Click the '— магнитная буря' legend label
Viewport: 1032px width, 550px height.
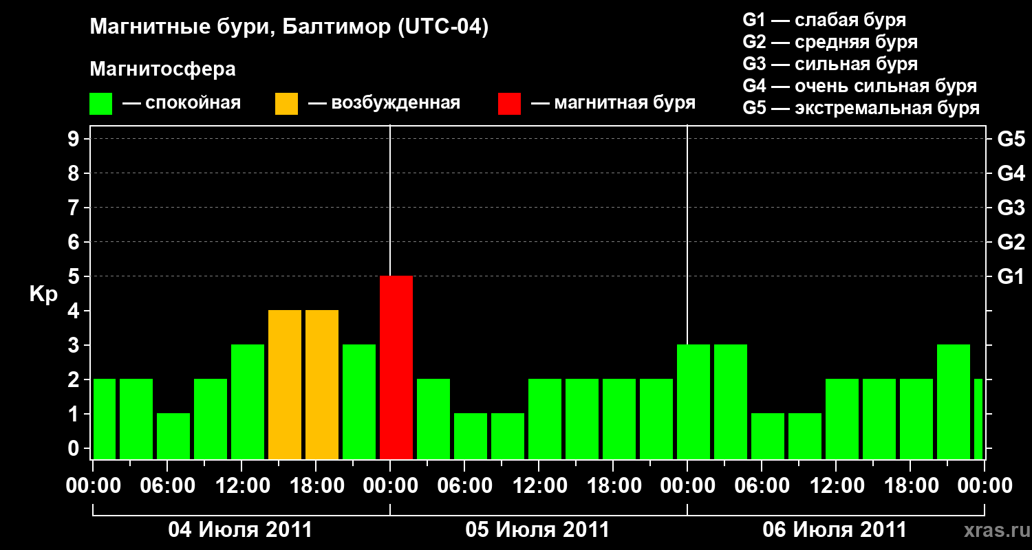tap(614, 104)
